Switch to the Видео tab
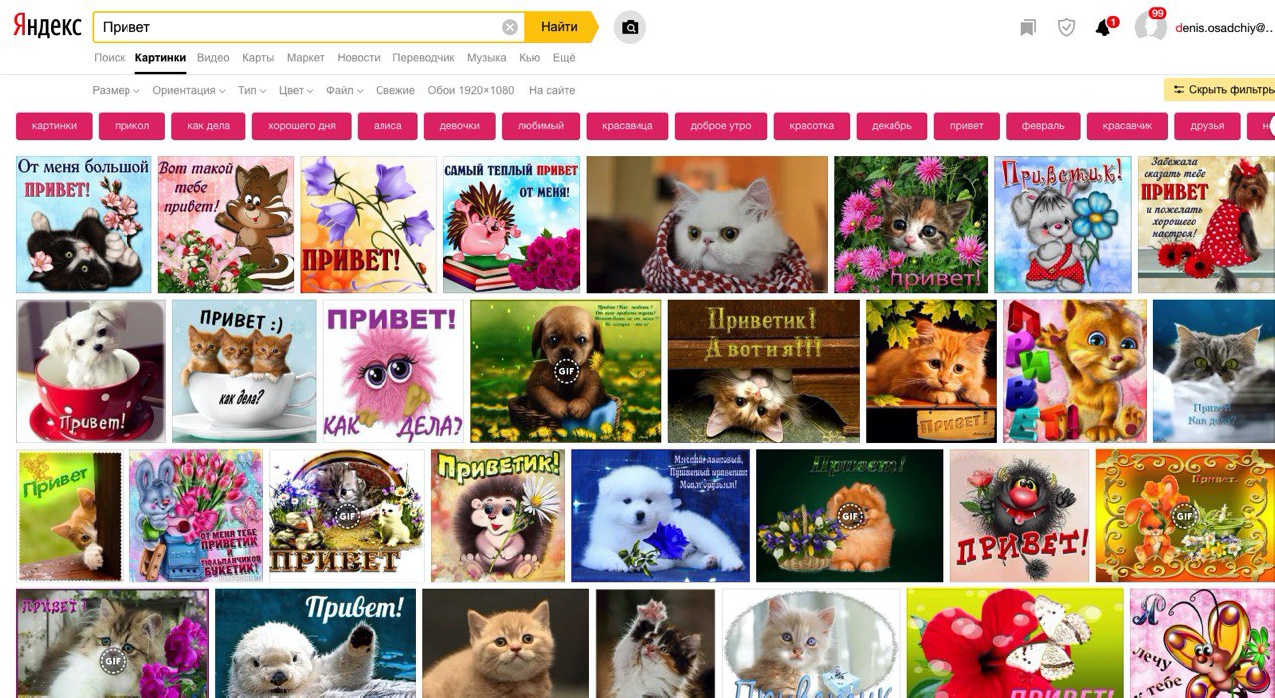The image size is (1275, 698). pyautogui.click(x=213, y=58)
